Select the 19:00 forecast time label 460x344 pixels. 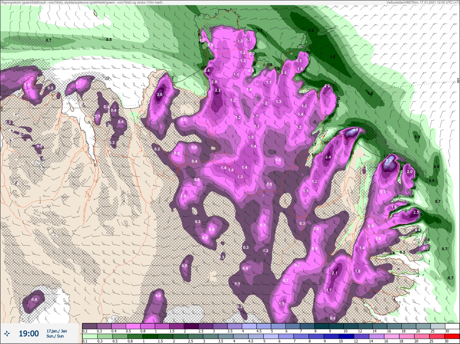click(x=29, y=334)
